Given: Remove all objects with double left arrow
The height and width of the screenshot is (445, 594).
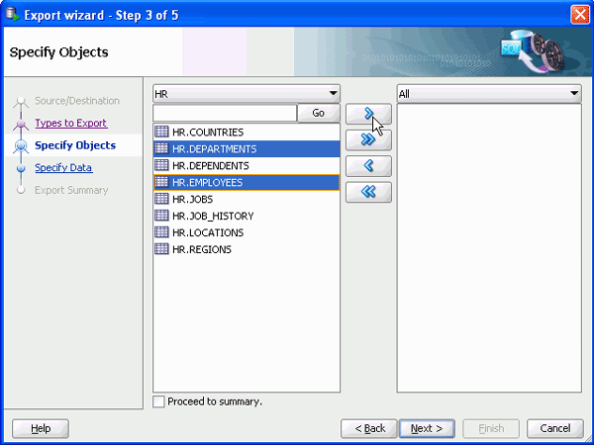Looking at the screenshot, I should click(368, 192).
